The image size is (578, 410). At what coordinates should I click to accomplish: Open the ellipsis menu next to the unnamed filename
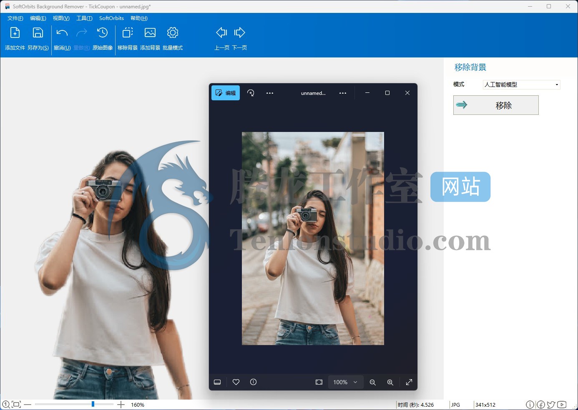tap(343, 93)
